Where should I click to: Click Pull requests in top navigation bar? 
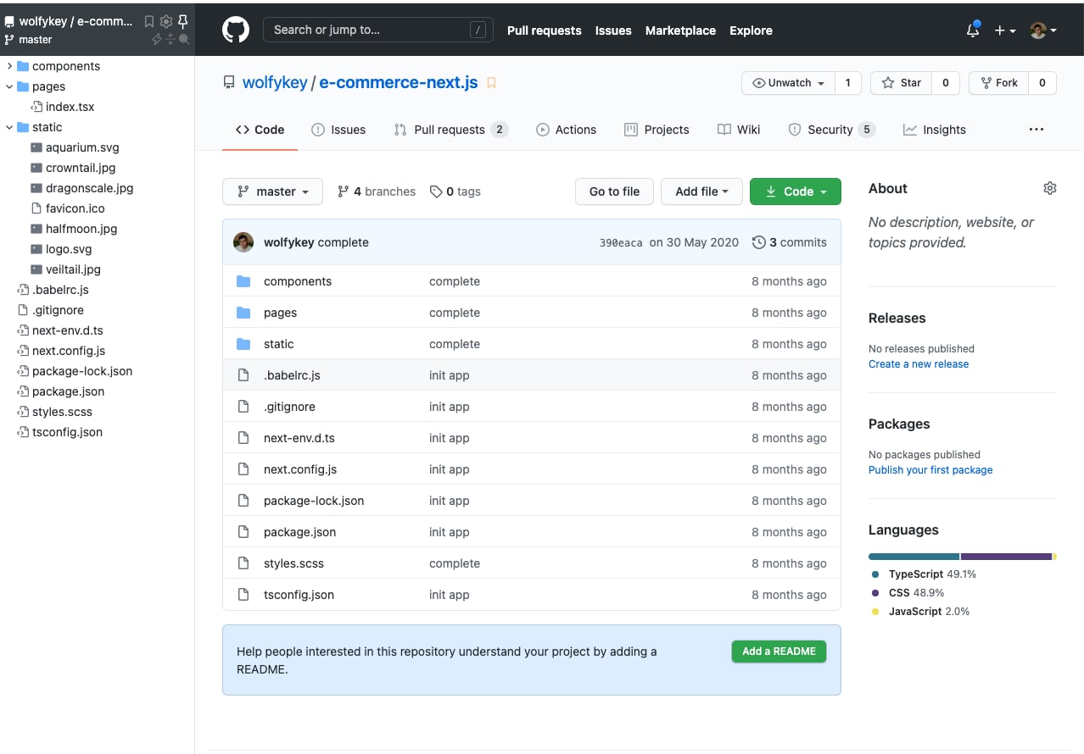point(545,30)
